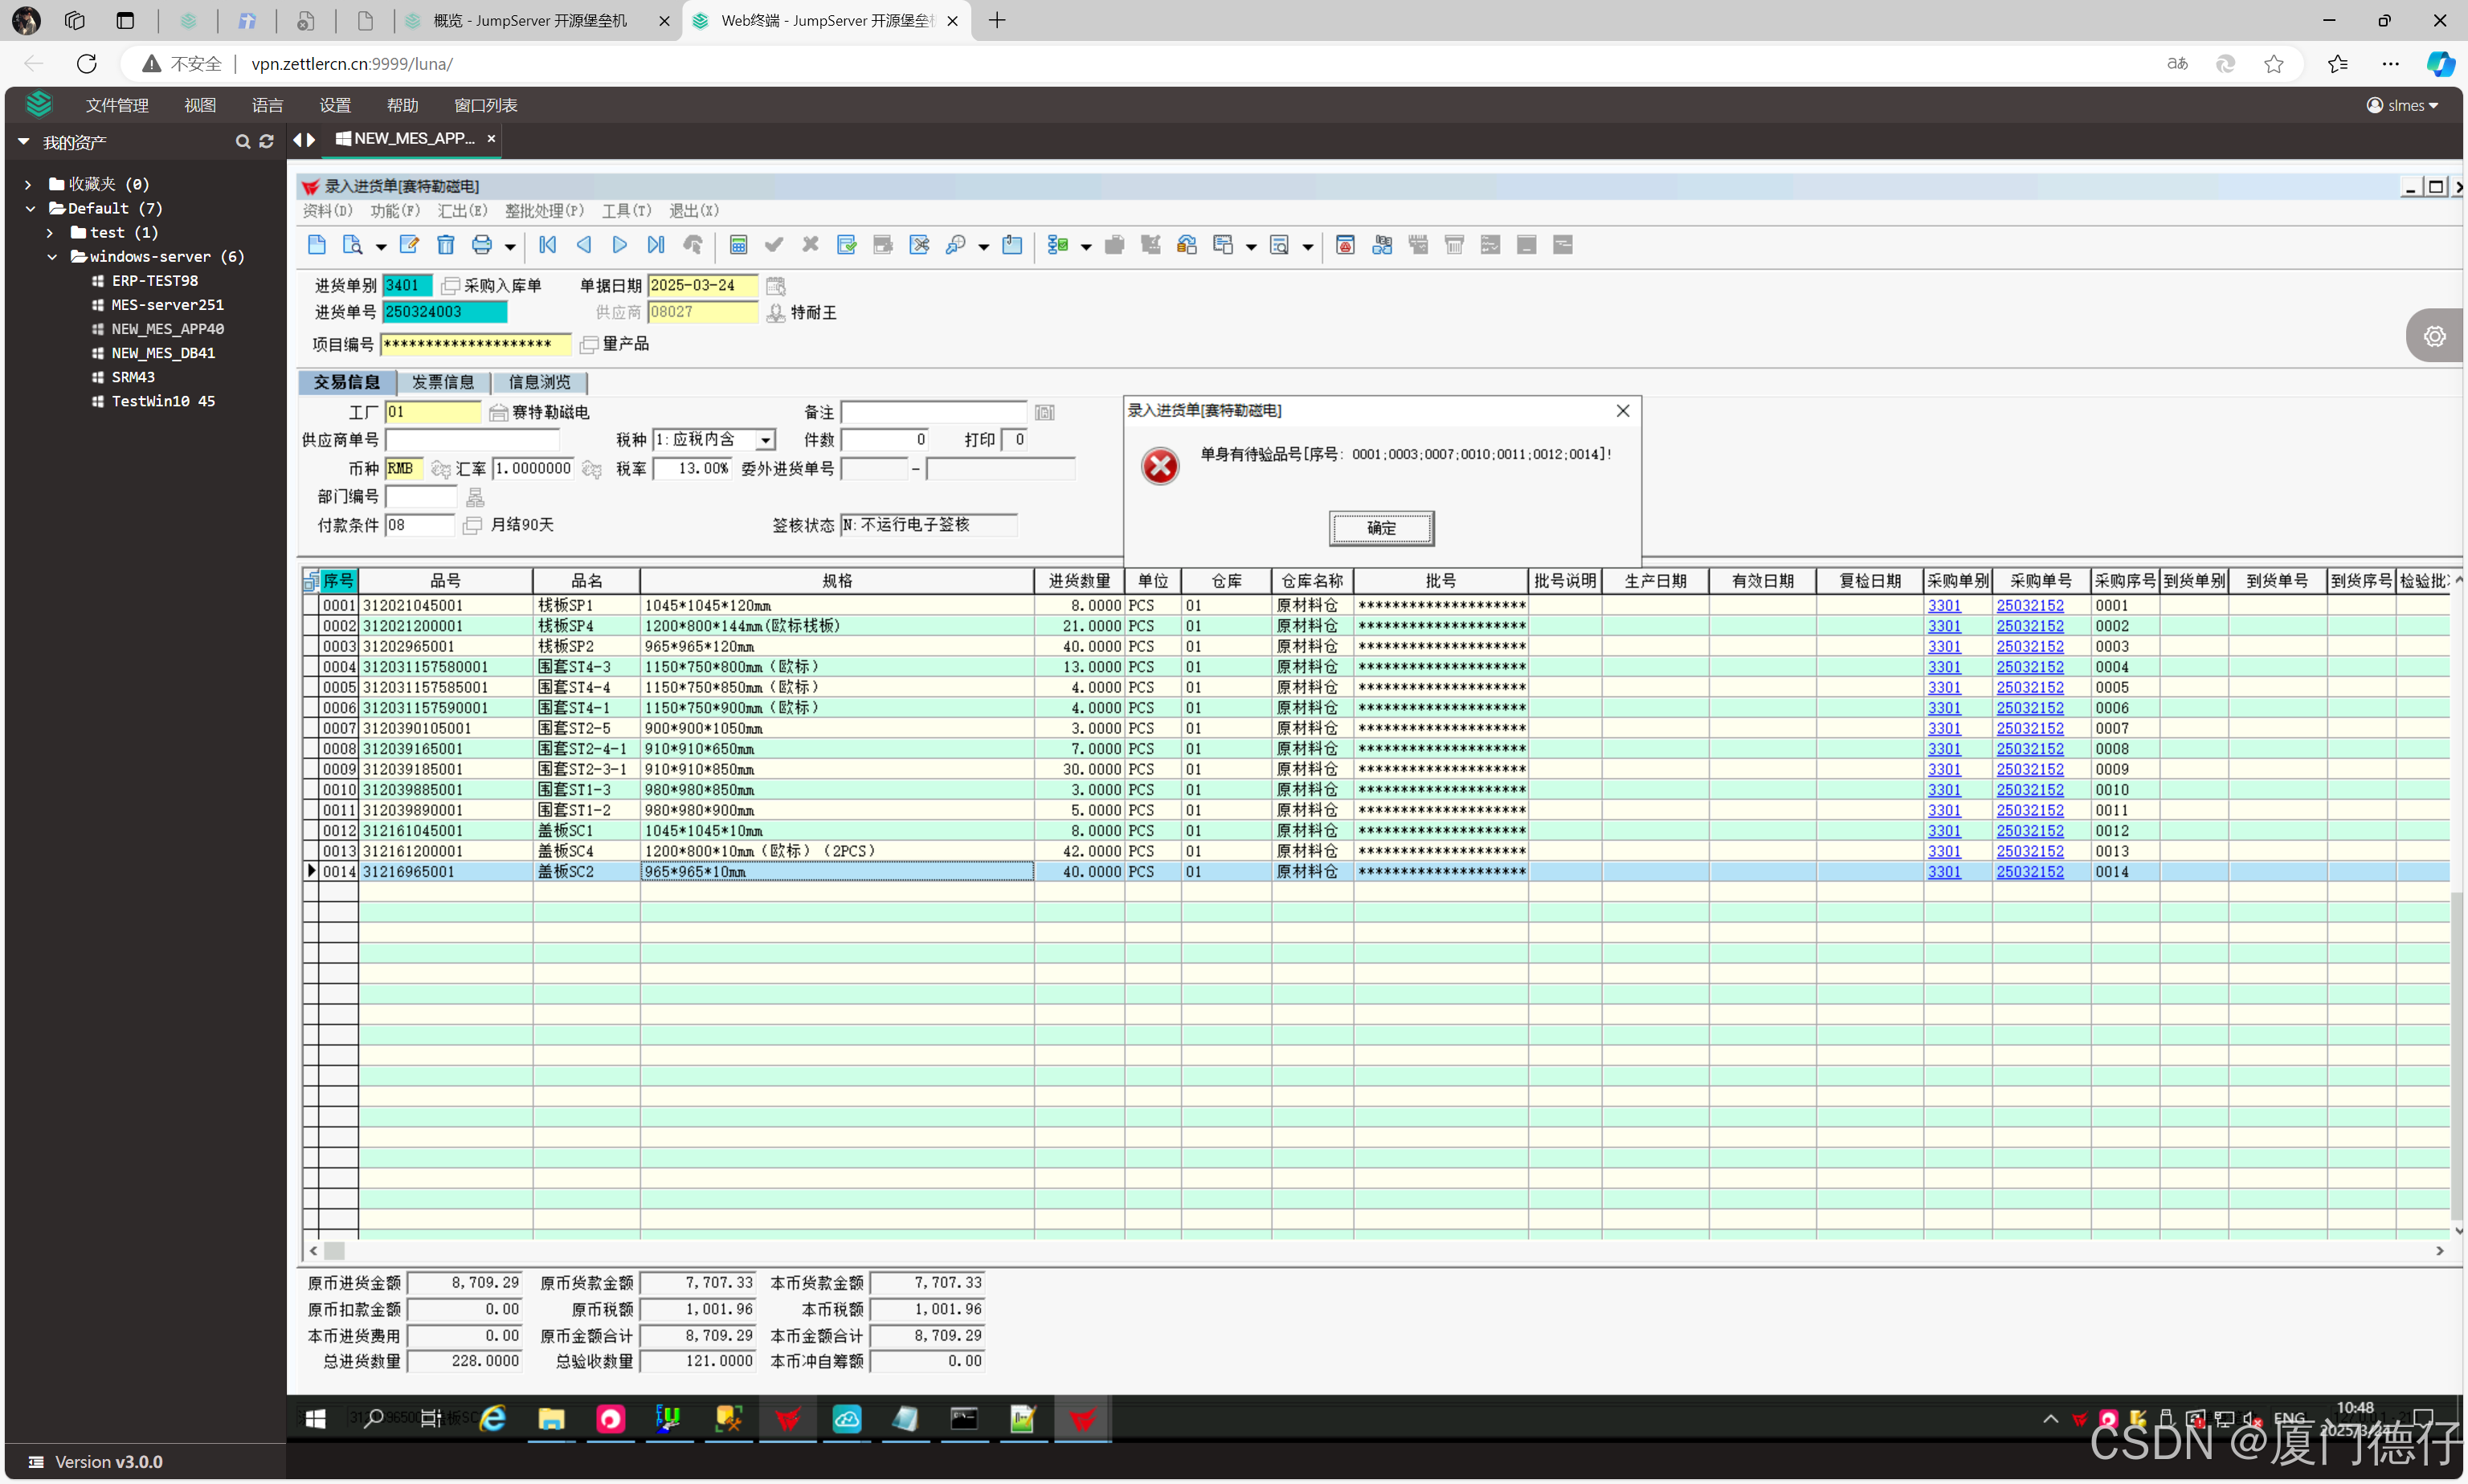The height and width of the screenshot is (1484, 2468).
Task: Open dropdown arrow next to printer icon
Action: pyautogui.click(x=510, y=246)
